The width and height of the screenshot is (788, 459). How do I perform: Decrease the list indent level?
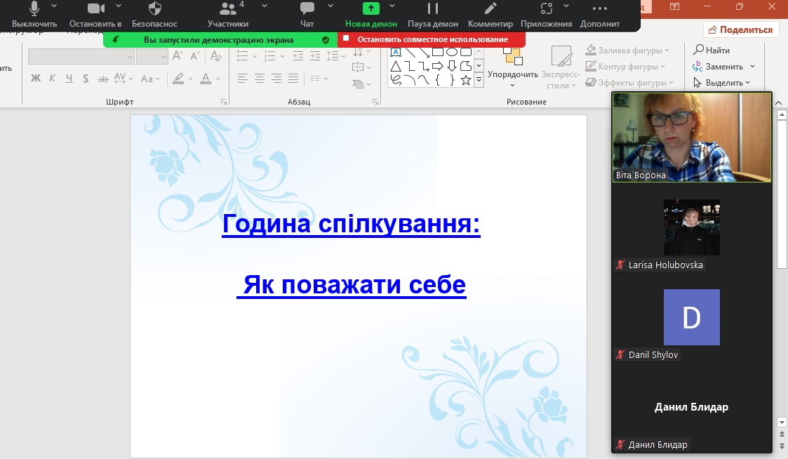coord(298,56)
